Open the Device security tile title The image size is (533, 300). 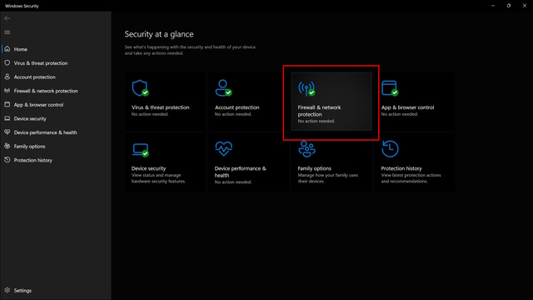pos(148,168)
